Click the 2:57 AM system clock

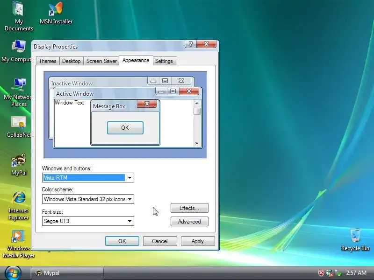(x=356, y=273)
